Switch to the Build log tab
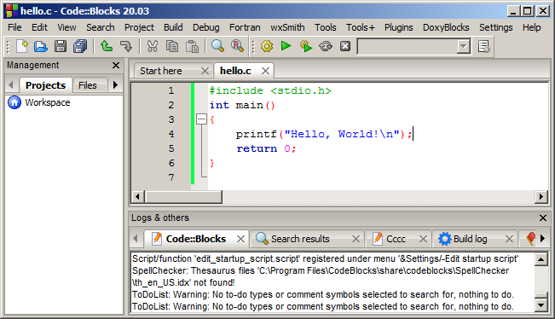Image resolution: width=555 pixels, height=319 pixels. [470, 239]
